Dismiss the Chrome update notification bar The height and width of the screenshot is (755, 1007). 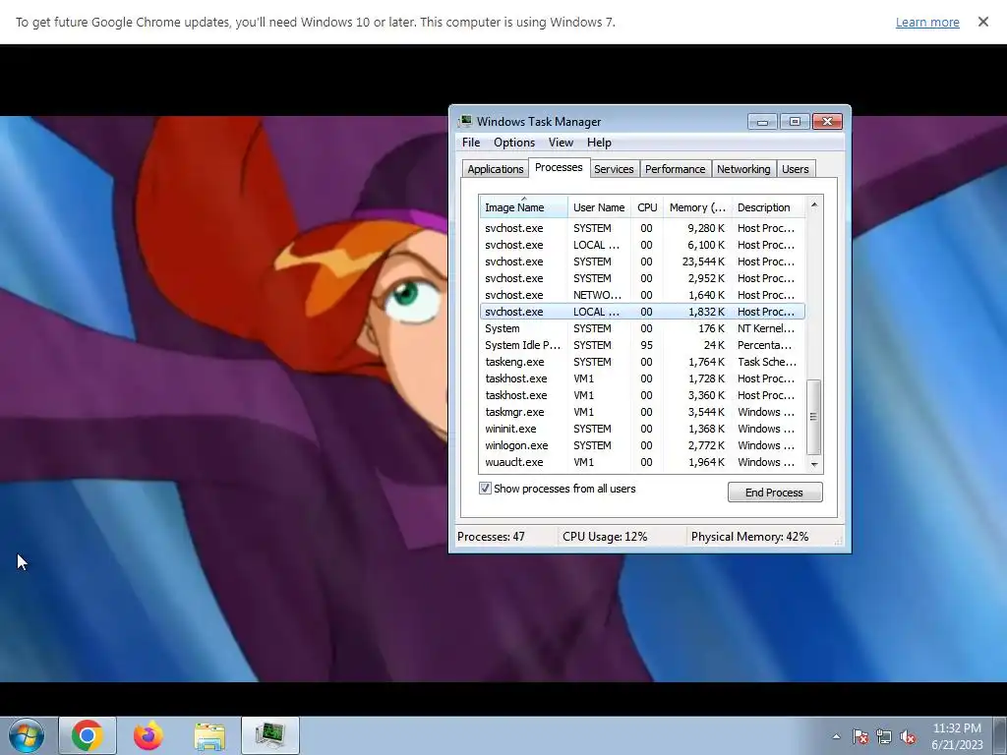click(982, 22)
